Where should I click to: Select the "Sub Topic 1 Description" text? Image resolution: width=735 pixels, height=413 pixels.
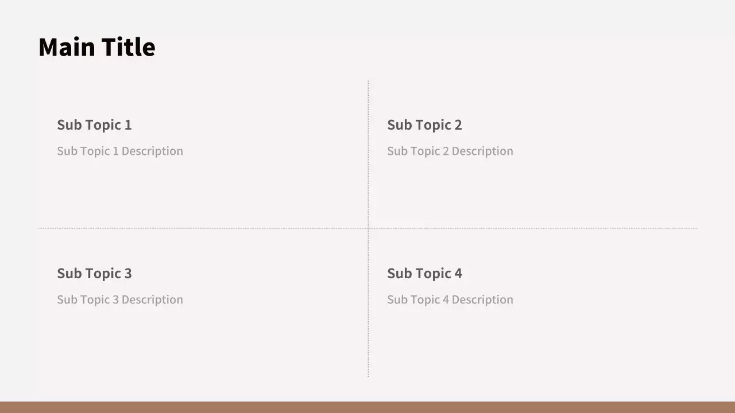tap(120, 151)
